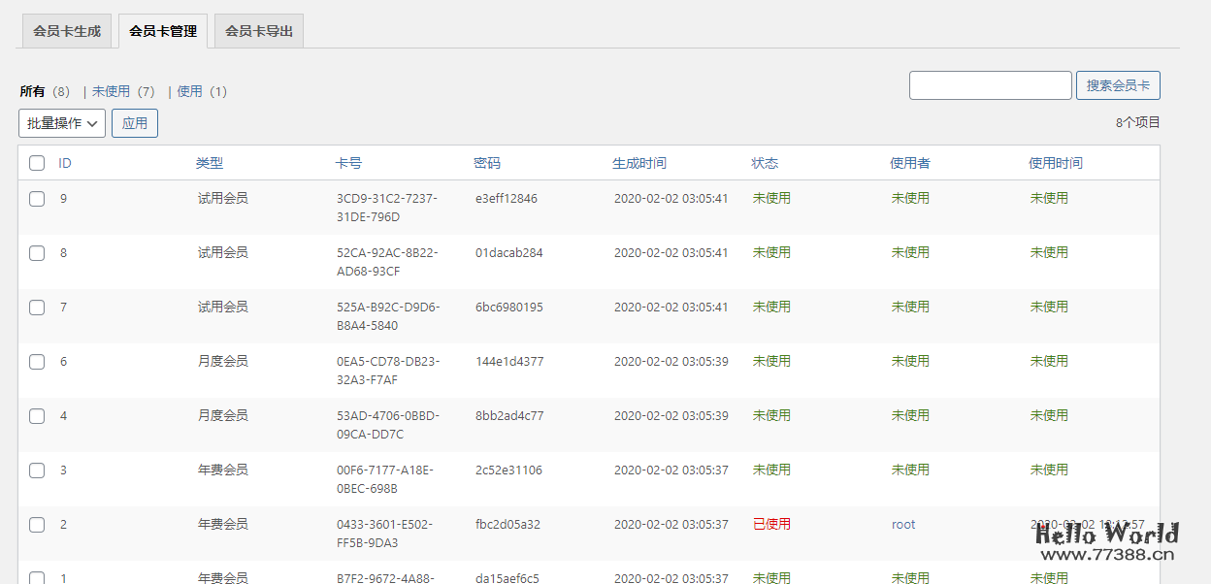Click the 应用 button to apply bulk action

pos(134,122)
